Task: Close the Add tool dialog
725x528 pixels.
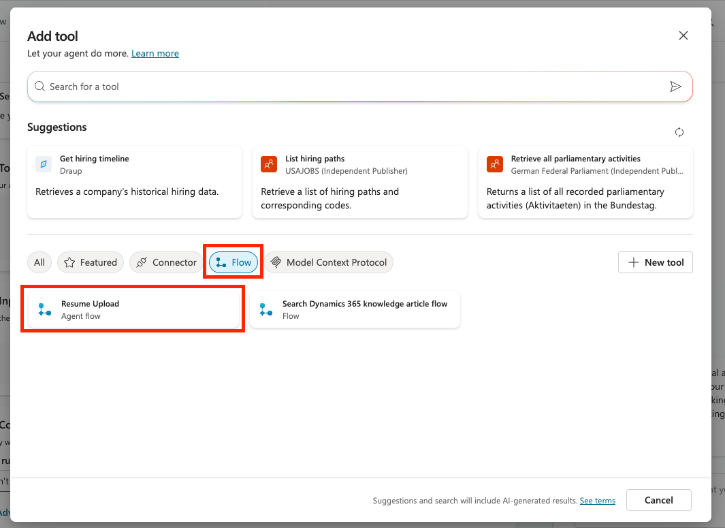Action: [x=683, y=35]
